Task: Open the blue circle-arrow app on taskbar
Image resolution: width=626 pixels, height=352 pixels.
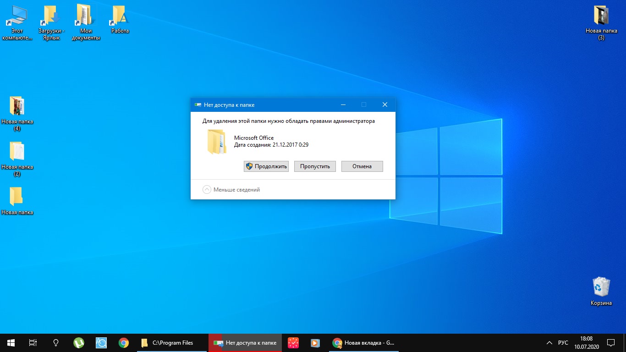Action: 101,342
